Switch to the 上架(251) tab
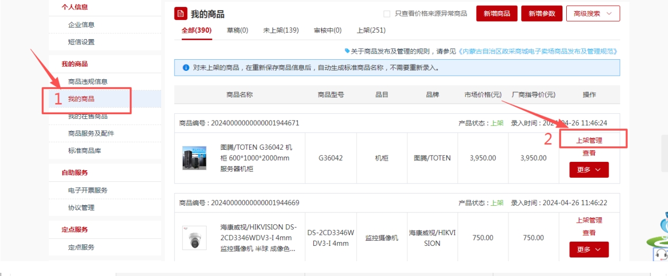Screen dimensions: 668x276 (x=371, y=30)
